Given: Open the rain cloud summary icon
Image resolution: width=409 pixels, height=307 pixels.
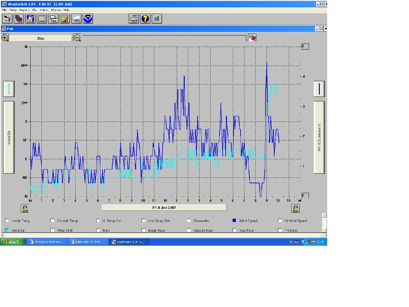Looking at the screenshot, I should click(x=76, y=19).
